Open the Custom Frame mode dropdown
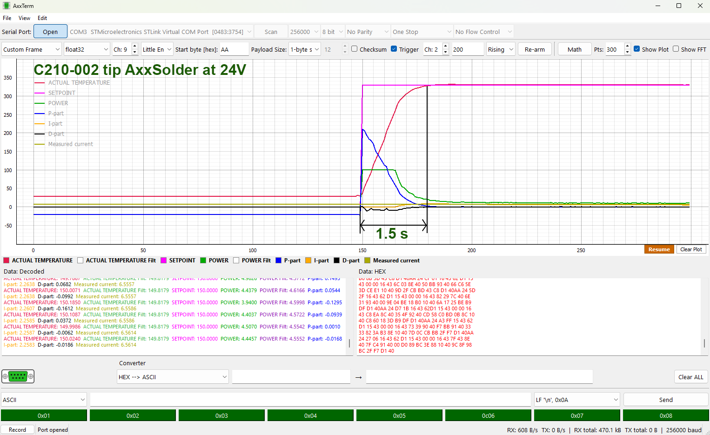 [32, 49]
